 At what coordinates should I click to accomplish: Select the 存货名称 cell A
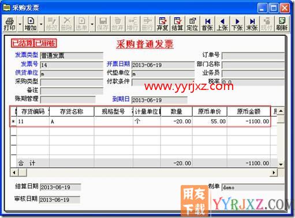point(72,122)
